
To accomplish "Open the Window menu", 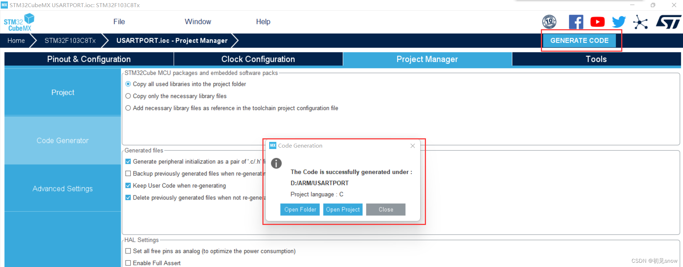I will (198, 22).
